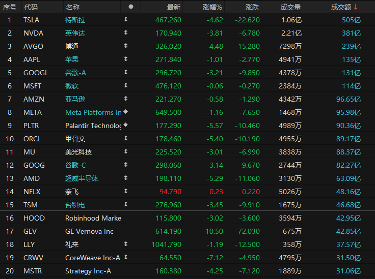
Task: Click the ORCL row marker icon
Action: [126, 138]
